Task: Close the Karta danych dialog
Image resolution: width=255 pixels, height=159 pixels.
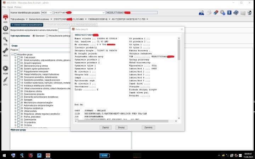Action: [x=182, y=29]
